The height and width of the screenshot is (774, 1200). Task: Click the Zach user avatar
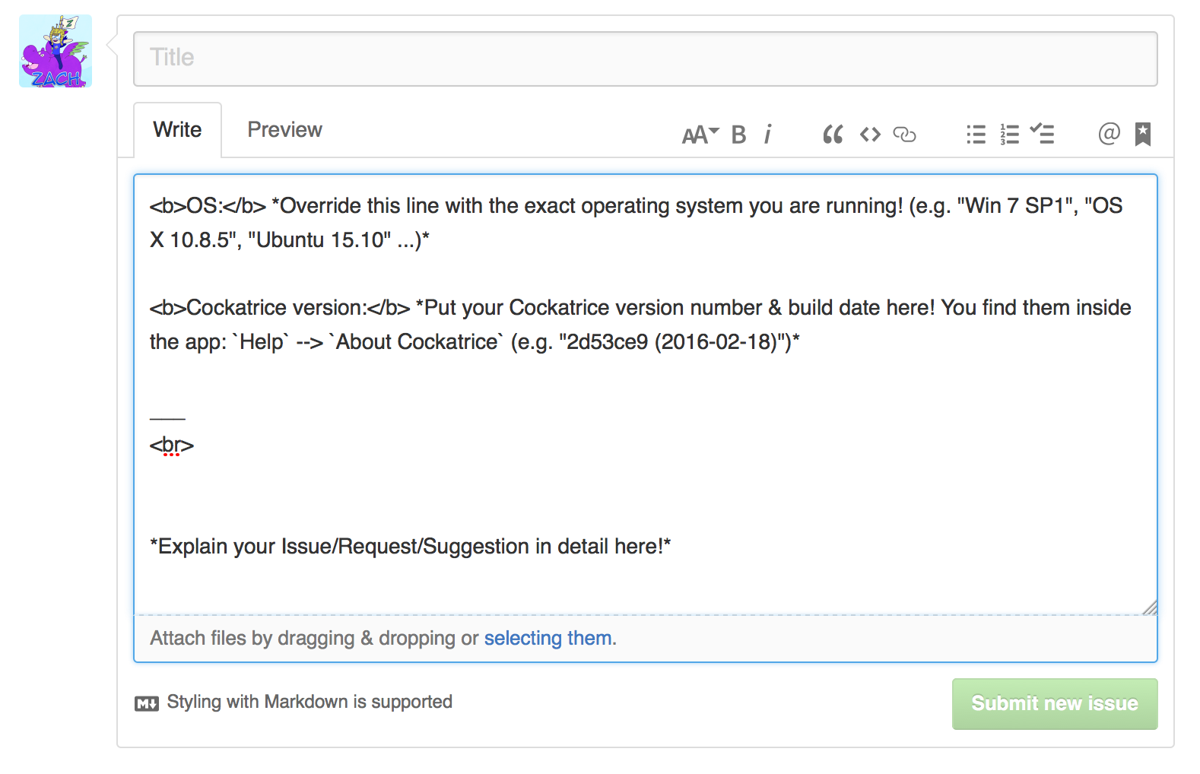tap(56, 51)
